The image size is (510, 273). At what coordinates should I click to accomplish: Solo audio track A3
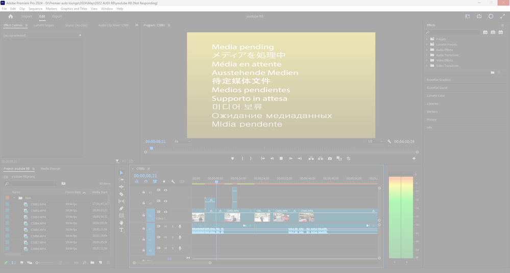coord(173,248)
